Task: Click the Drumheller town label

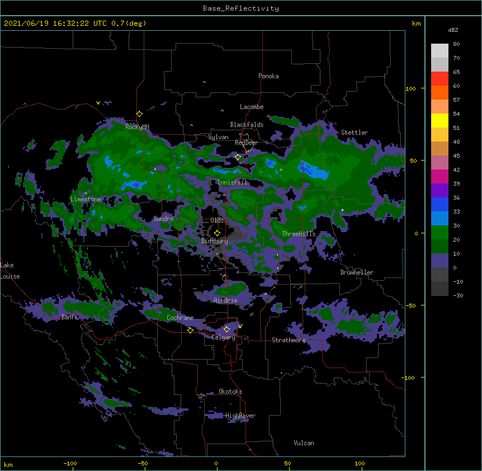Action: (x=357, y=272)
